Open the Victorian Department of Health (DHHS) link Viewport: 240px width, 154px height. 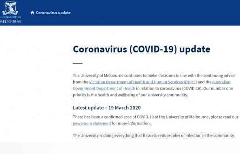[x=143, y=82]
